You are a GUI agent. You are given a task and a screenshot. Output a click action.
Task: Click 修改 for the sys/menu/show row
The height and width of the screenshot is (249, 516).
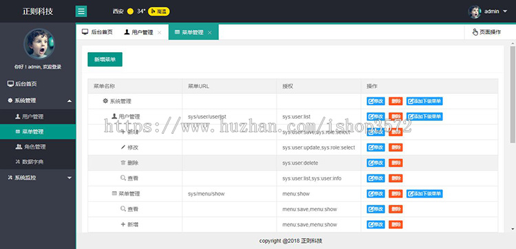click(x=376, y=193)
